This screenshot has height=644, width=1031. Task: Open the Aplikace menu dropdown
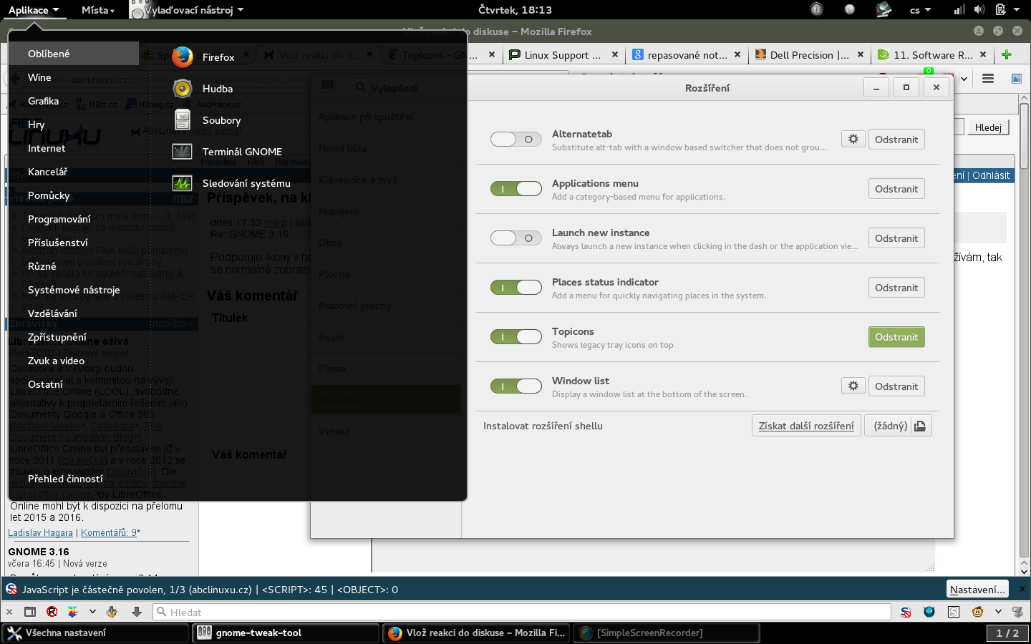click(x=34, y=10)
